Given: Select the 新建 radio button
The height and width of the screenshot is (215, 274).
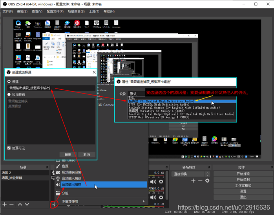Looking at the screenshot, I should (9, 81).
